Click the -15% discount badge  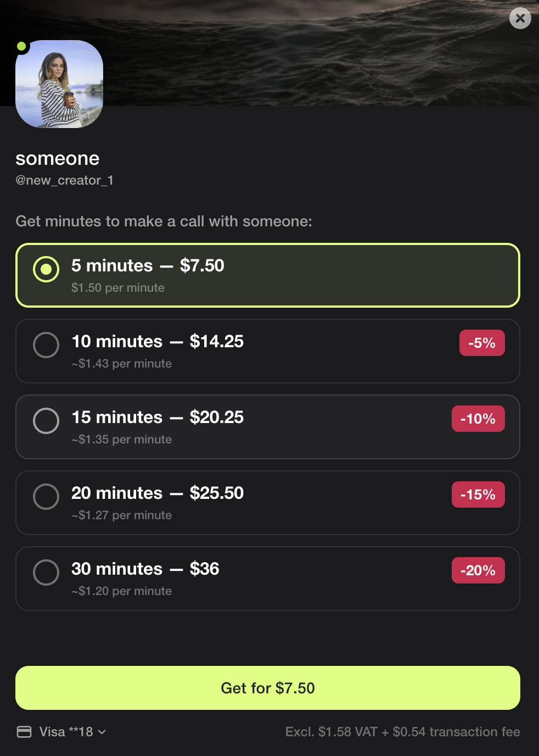click(x=478, y=494)
